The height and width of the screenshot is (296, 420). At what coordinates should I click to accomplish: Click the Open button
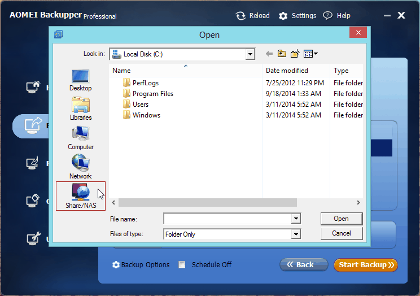point(341,219)
